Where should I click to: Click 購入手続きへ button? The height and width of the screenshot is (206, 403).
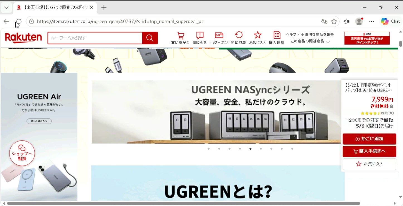[x=369, y=151]
